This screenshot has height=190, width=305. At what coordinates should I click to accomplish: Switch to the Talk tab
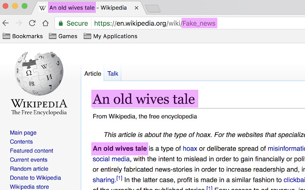pos(112,74)
